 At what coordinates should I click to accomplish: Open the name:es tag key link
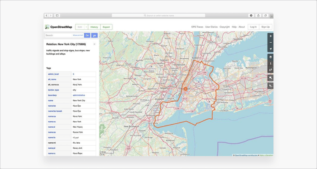pyautogui.click(x=52, y=132)
